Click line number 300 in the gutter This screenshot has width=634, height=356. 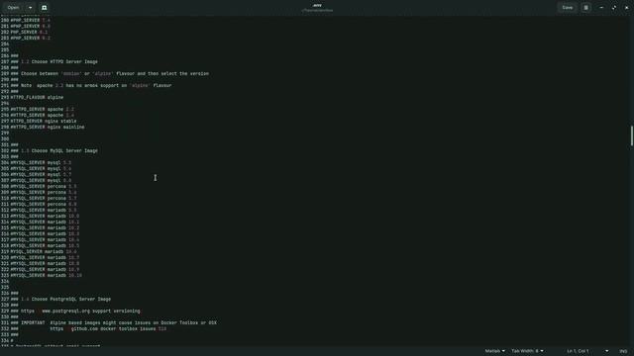pos(5,138)
